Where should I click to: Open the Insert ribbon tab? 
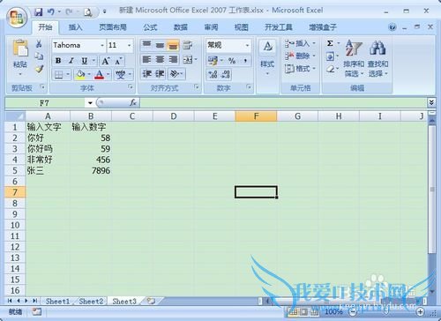point(75,27)
